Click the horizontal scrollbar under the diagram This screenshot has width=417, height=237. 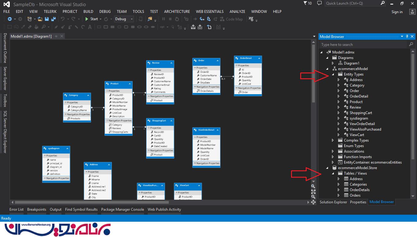click(x=92, y=202)
